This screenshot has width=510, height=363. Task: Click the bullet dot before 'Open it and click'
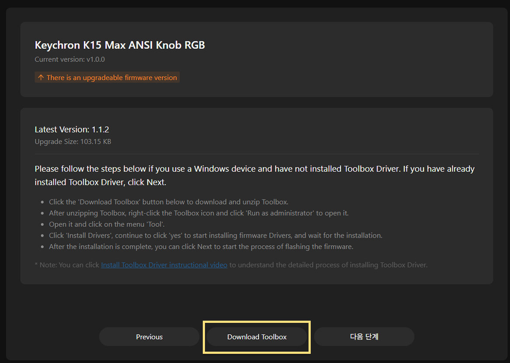click(42, 224)
